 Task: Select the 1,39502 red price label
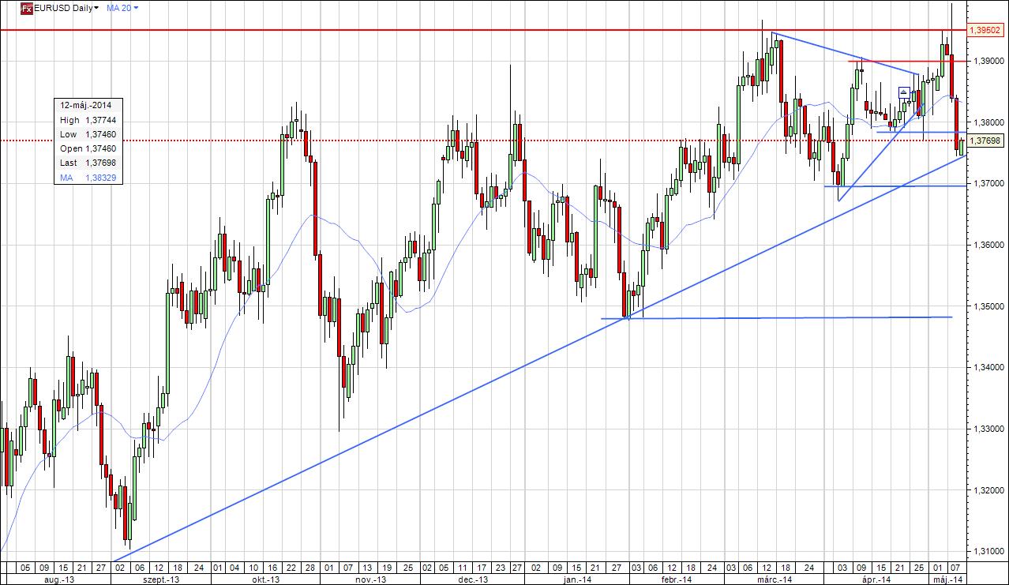(x=986, y=30)
